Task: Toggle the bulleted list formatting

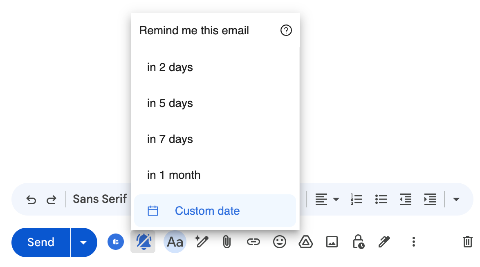Action: click(381, 199)
